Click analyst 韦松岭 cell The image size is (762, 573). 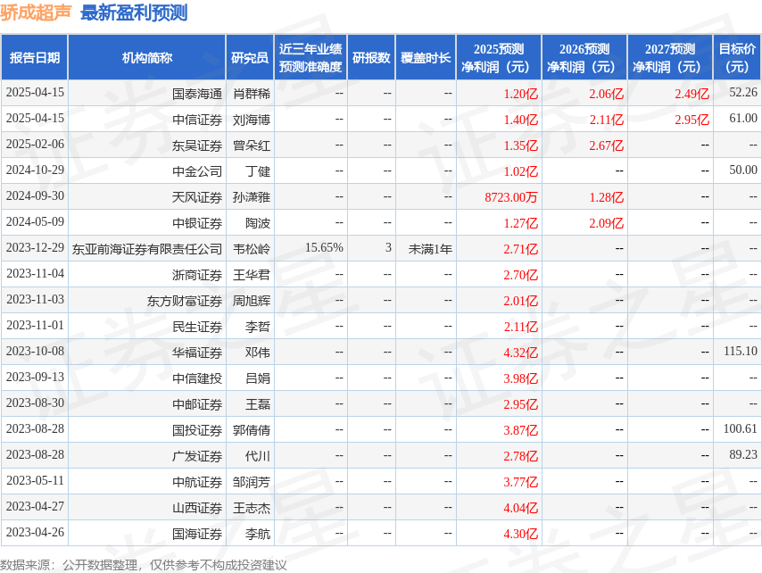pyautogui.click(x=252, y=249)
